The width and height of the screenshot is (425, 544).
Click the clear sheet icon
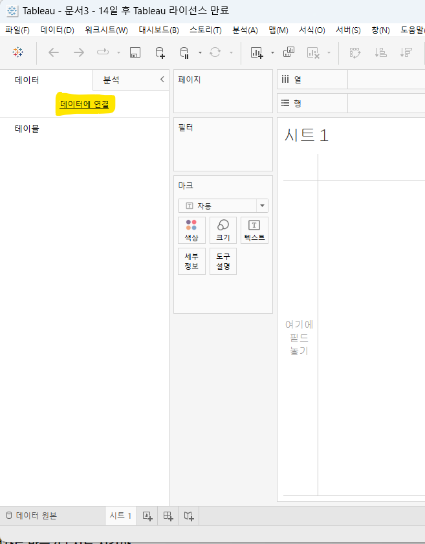(x=313, y=53)
